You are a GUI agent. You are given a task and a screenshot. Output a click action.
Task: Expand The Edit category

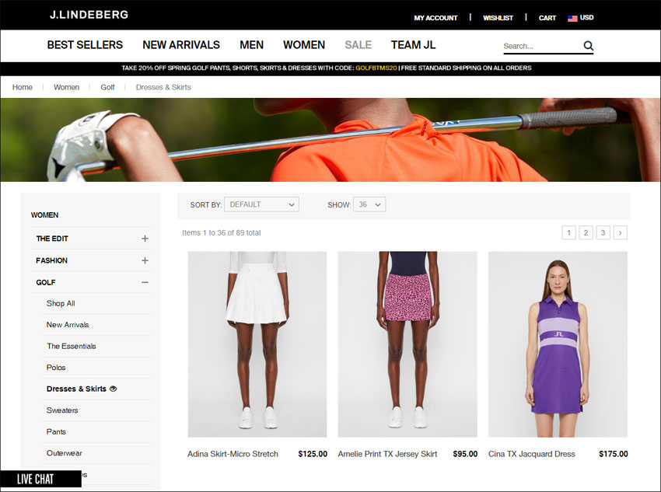click(x=145, y=239)
